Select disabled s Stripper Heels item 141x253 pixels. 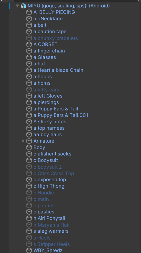click(x=52, y=244)
